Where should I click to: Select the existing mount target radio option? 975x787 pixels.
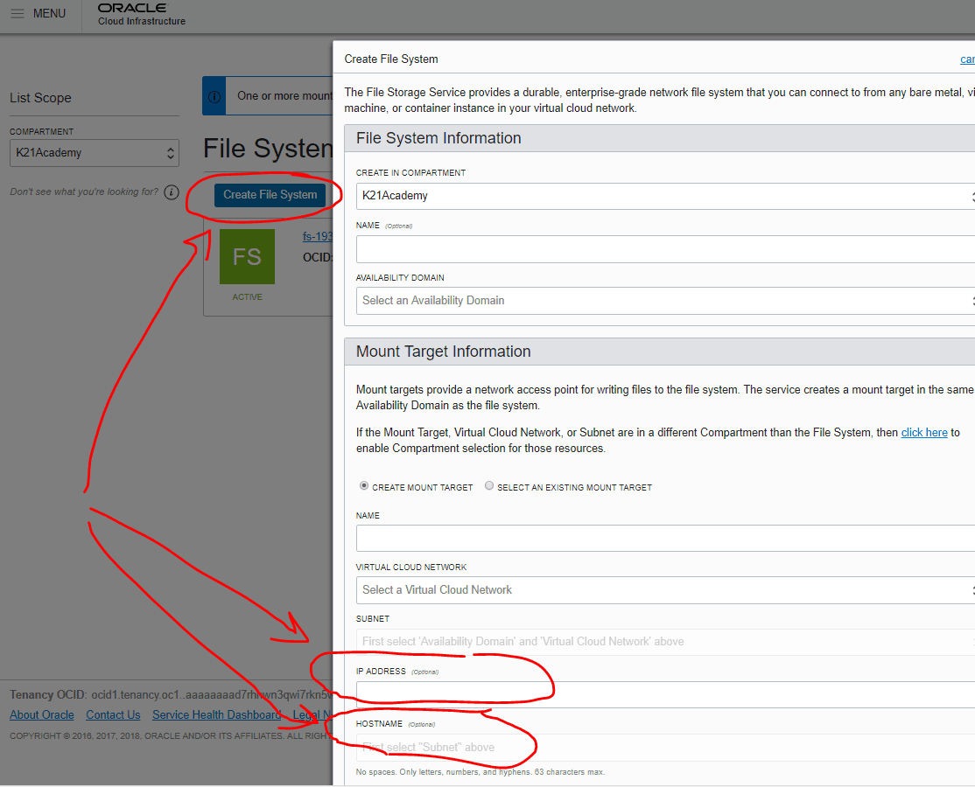click(x=489, y=485)
